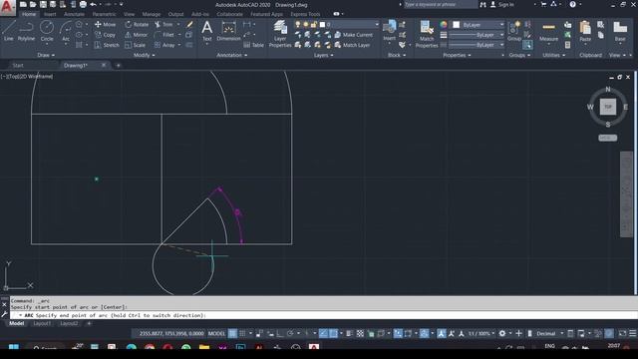Toggle snap mode in status bar
This screenshot has height=359, width=638.
coord(242,334)
